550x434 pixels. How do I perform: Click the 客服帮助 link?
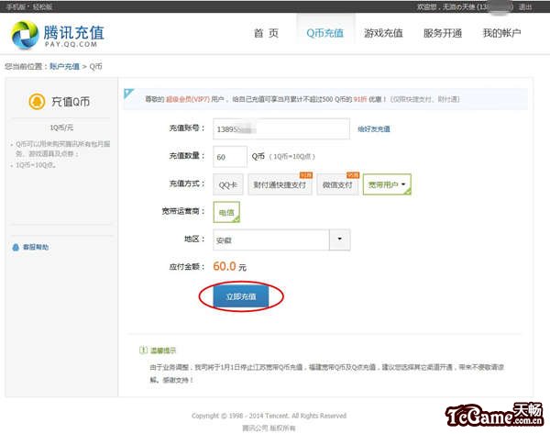(x=36, y=247)
